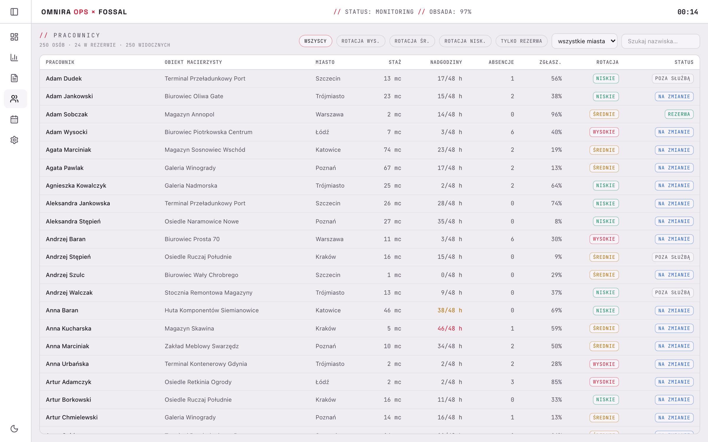Open the settings gear icon
Viewport: 708px width, 442px height.
pyautogui.click(x=14, y=140)
